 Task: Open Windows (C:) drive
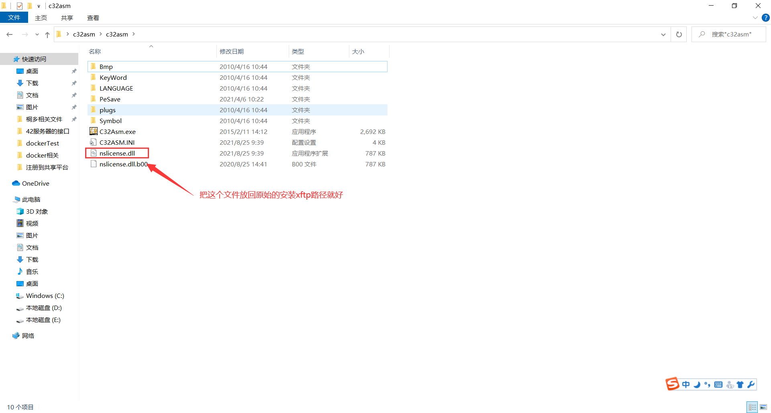(x=45, y=296)
